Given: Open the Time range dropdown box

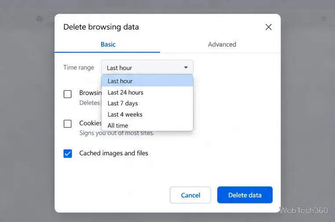Looking at the screenshot, I should point(147,68).
